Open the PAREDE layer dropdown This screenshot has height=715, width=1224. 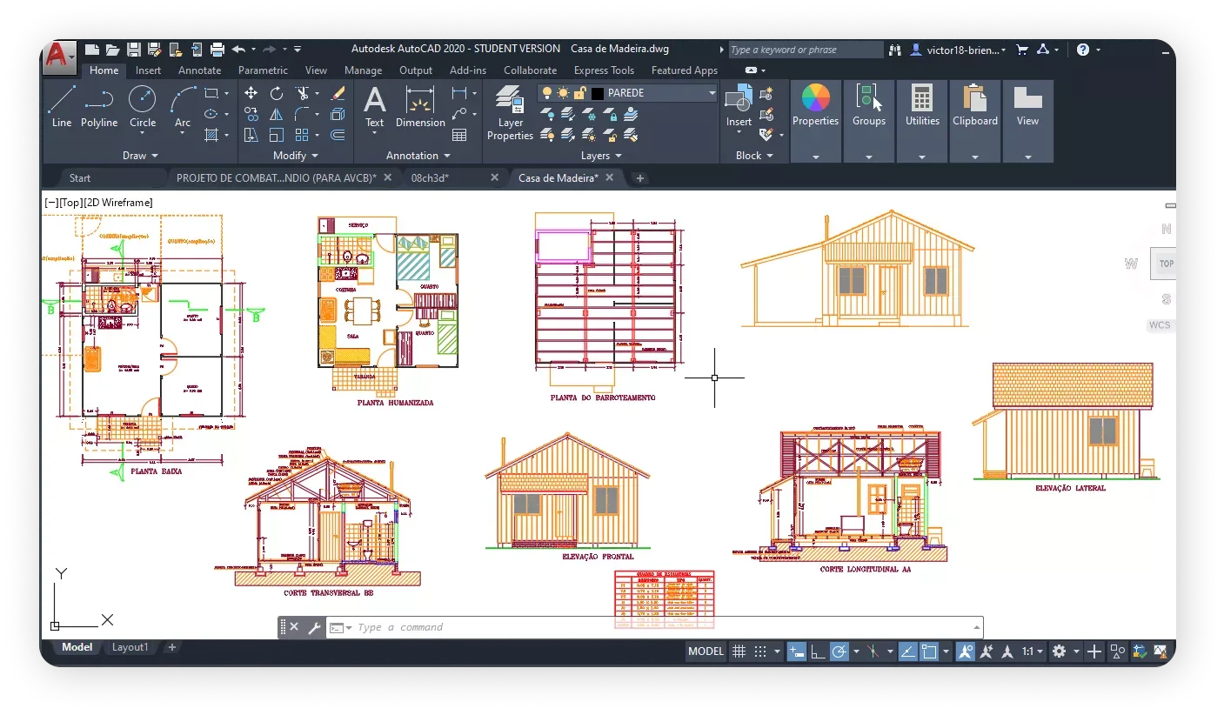(x=712, y=93)
